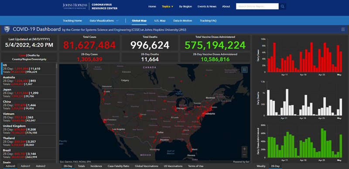
Task: Open the Events & News page
Action: tap(207, 7)
